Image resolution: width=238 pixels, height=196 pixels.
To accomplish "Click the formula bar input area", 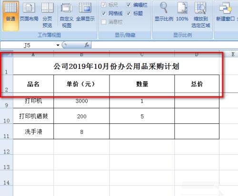I will (164, 45).
